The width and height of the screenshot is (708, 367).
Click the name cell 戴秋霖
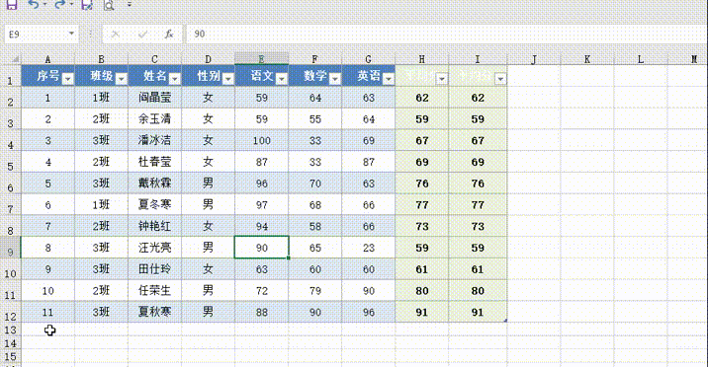(154, 183)
